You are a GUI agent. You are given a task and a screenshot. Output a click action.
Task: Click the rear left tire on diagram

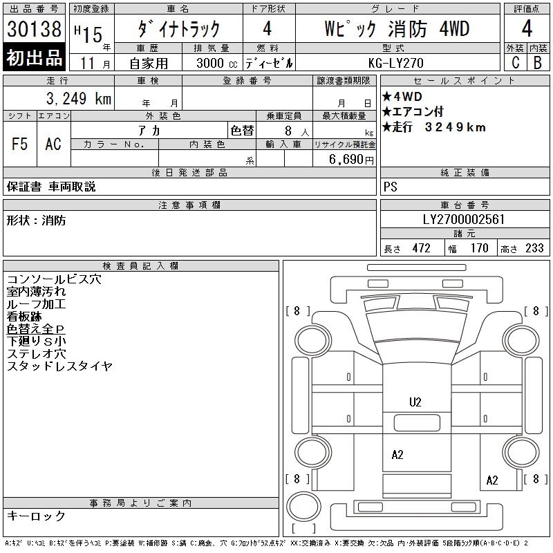pos(312,452)
